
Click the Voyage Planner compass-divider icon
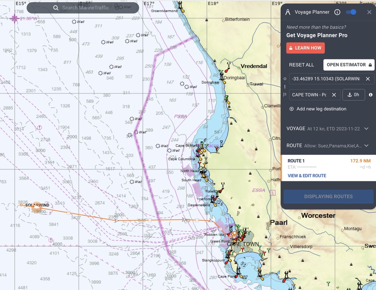[x=288, y=12]
